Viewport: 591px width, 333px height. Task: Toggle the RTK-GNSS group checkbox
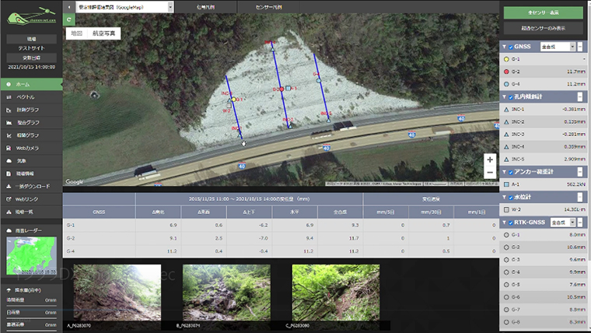(511, 223)
